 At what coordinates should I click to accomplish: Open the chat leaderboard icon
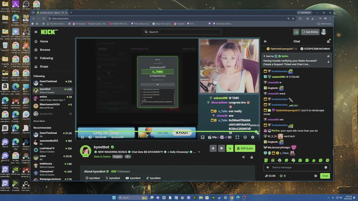(328, 41)
